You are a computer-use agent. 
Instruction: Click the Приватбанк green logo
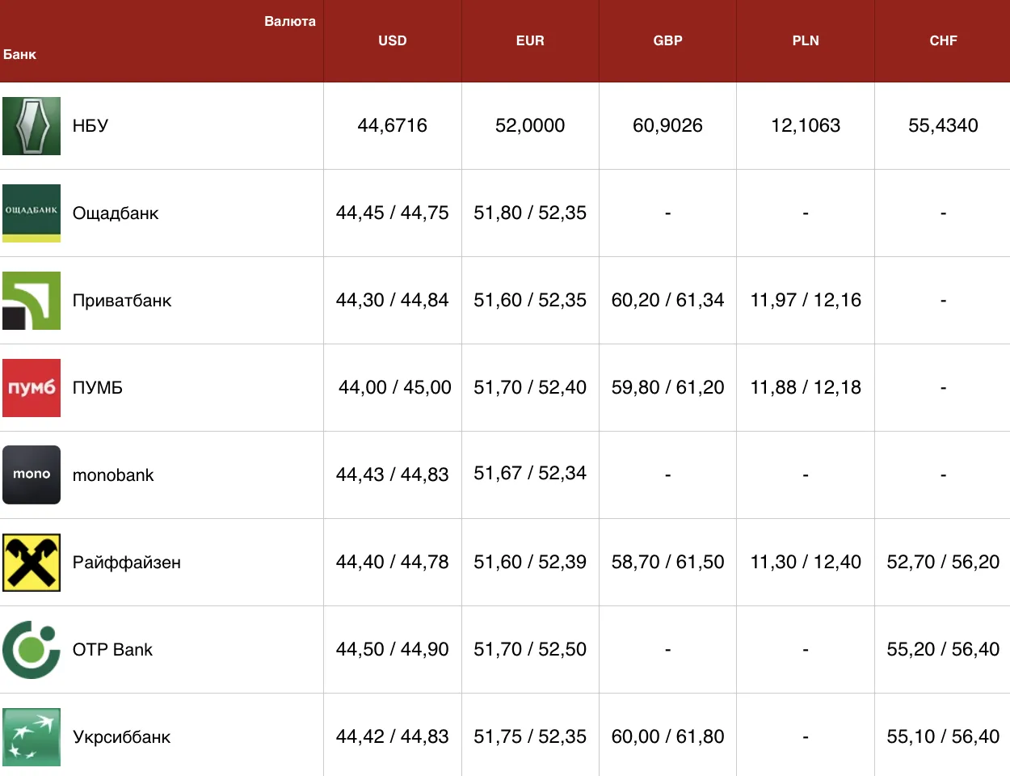click(x=32, y=301)
